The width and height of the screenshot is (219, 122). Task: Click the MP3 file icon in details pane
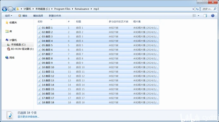10,115
